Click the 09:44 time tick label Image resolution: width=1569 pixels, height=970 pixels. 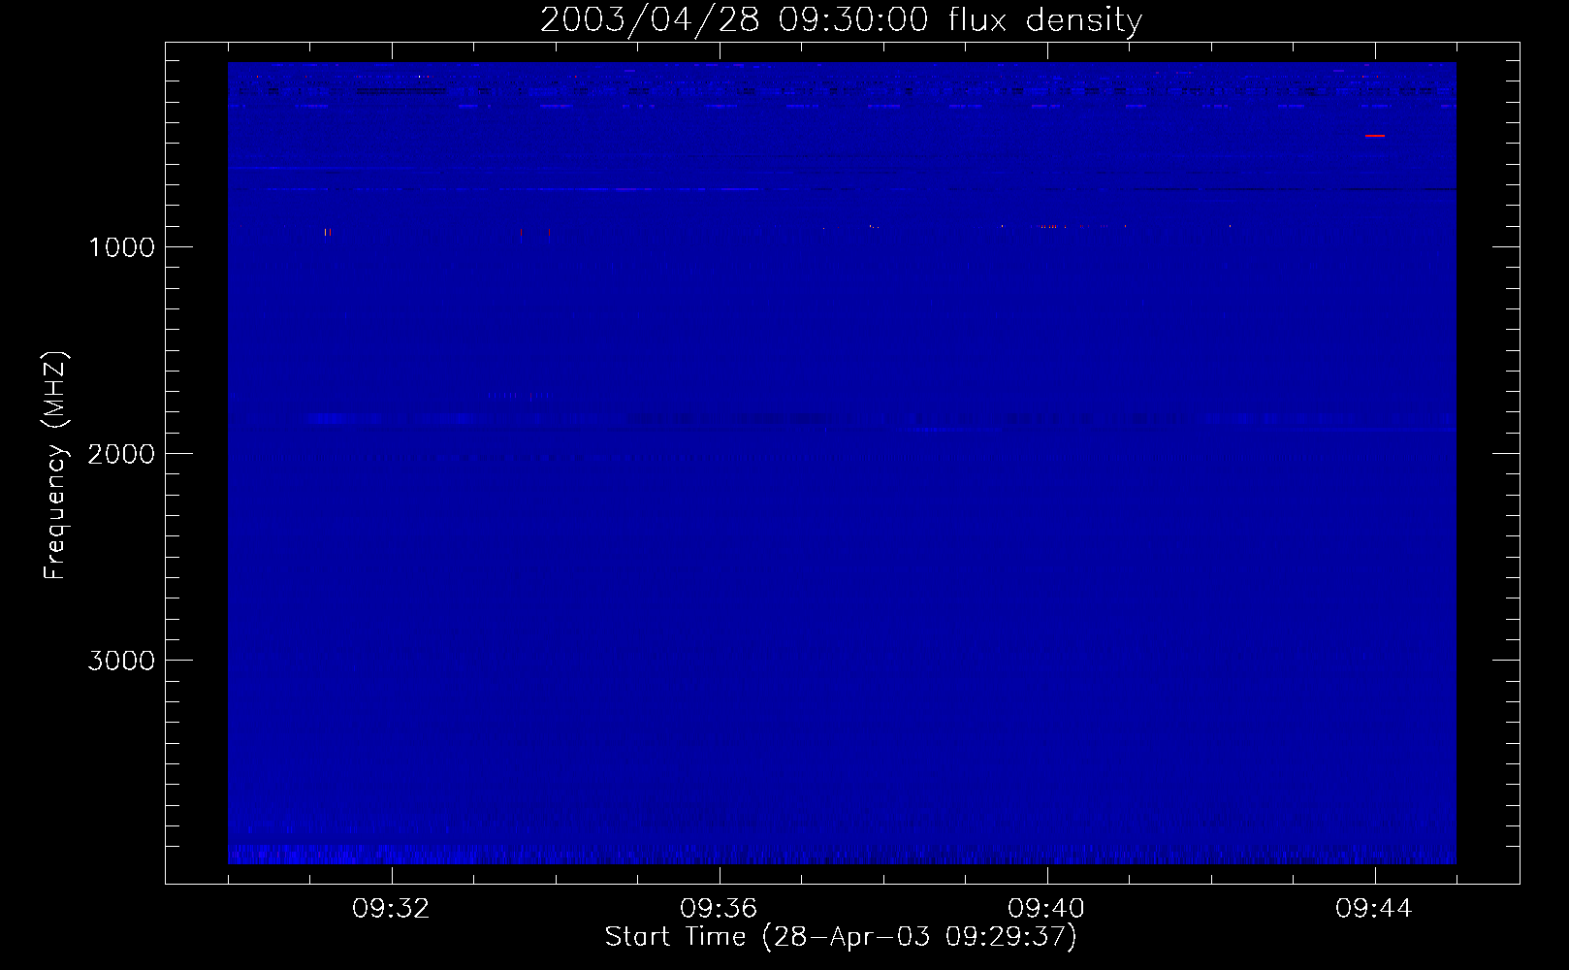(1374, 909)
